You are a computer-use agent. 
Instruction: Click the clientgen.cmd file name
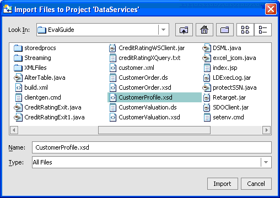(x=42, y=97)
